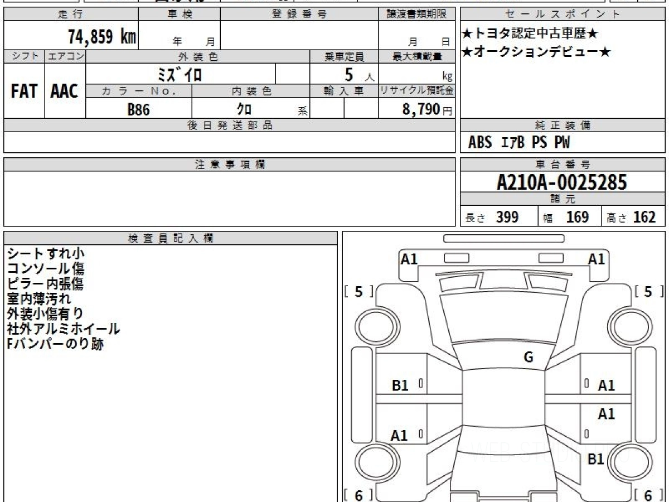Click the A1 mark on left rear door
The height and width of the screenshot is (502, 669).
click(x=399, y=436)
